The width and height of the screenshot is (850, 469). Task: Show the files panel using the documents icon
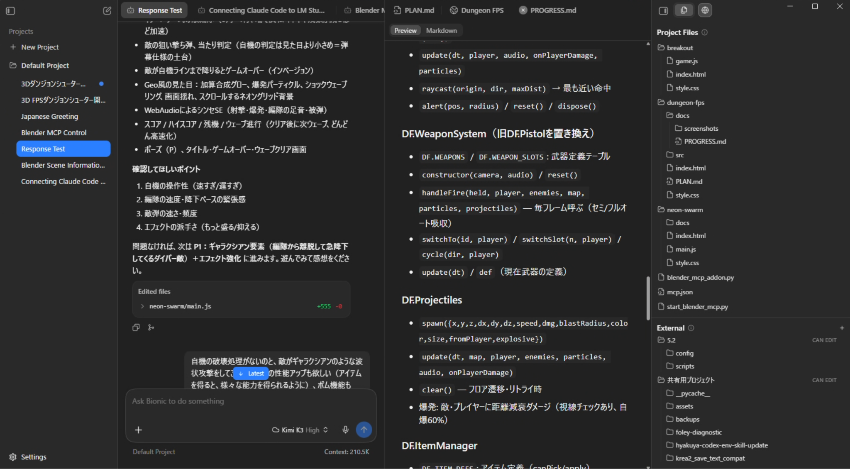click(x=684, y=10)
